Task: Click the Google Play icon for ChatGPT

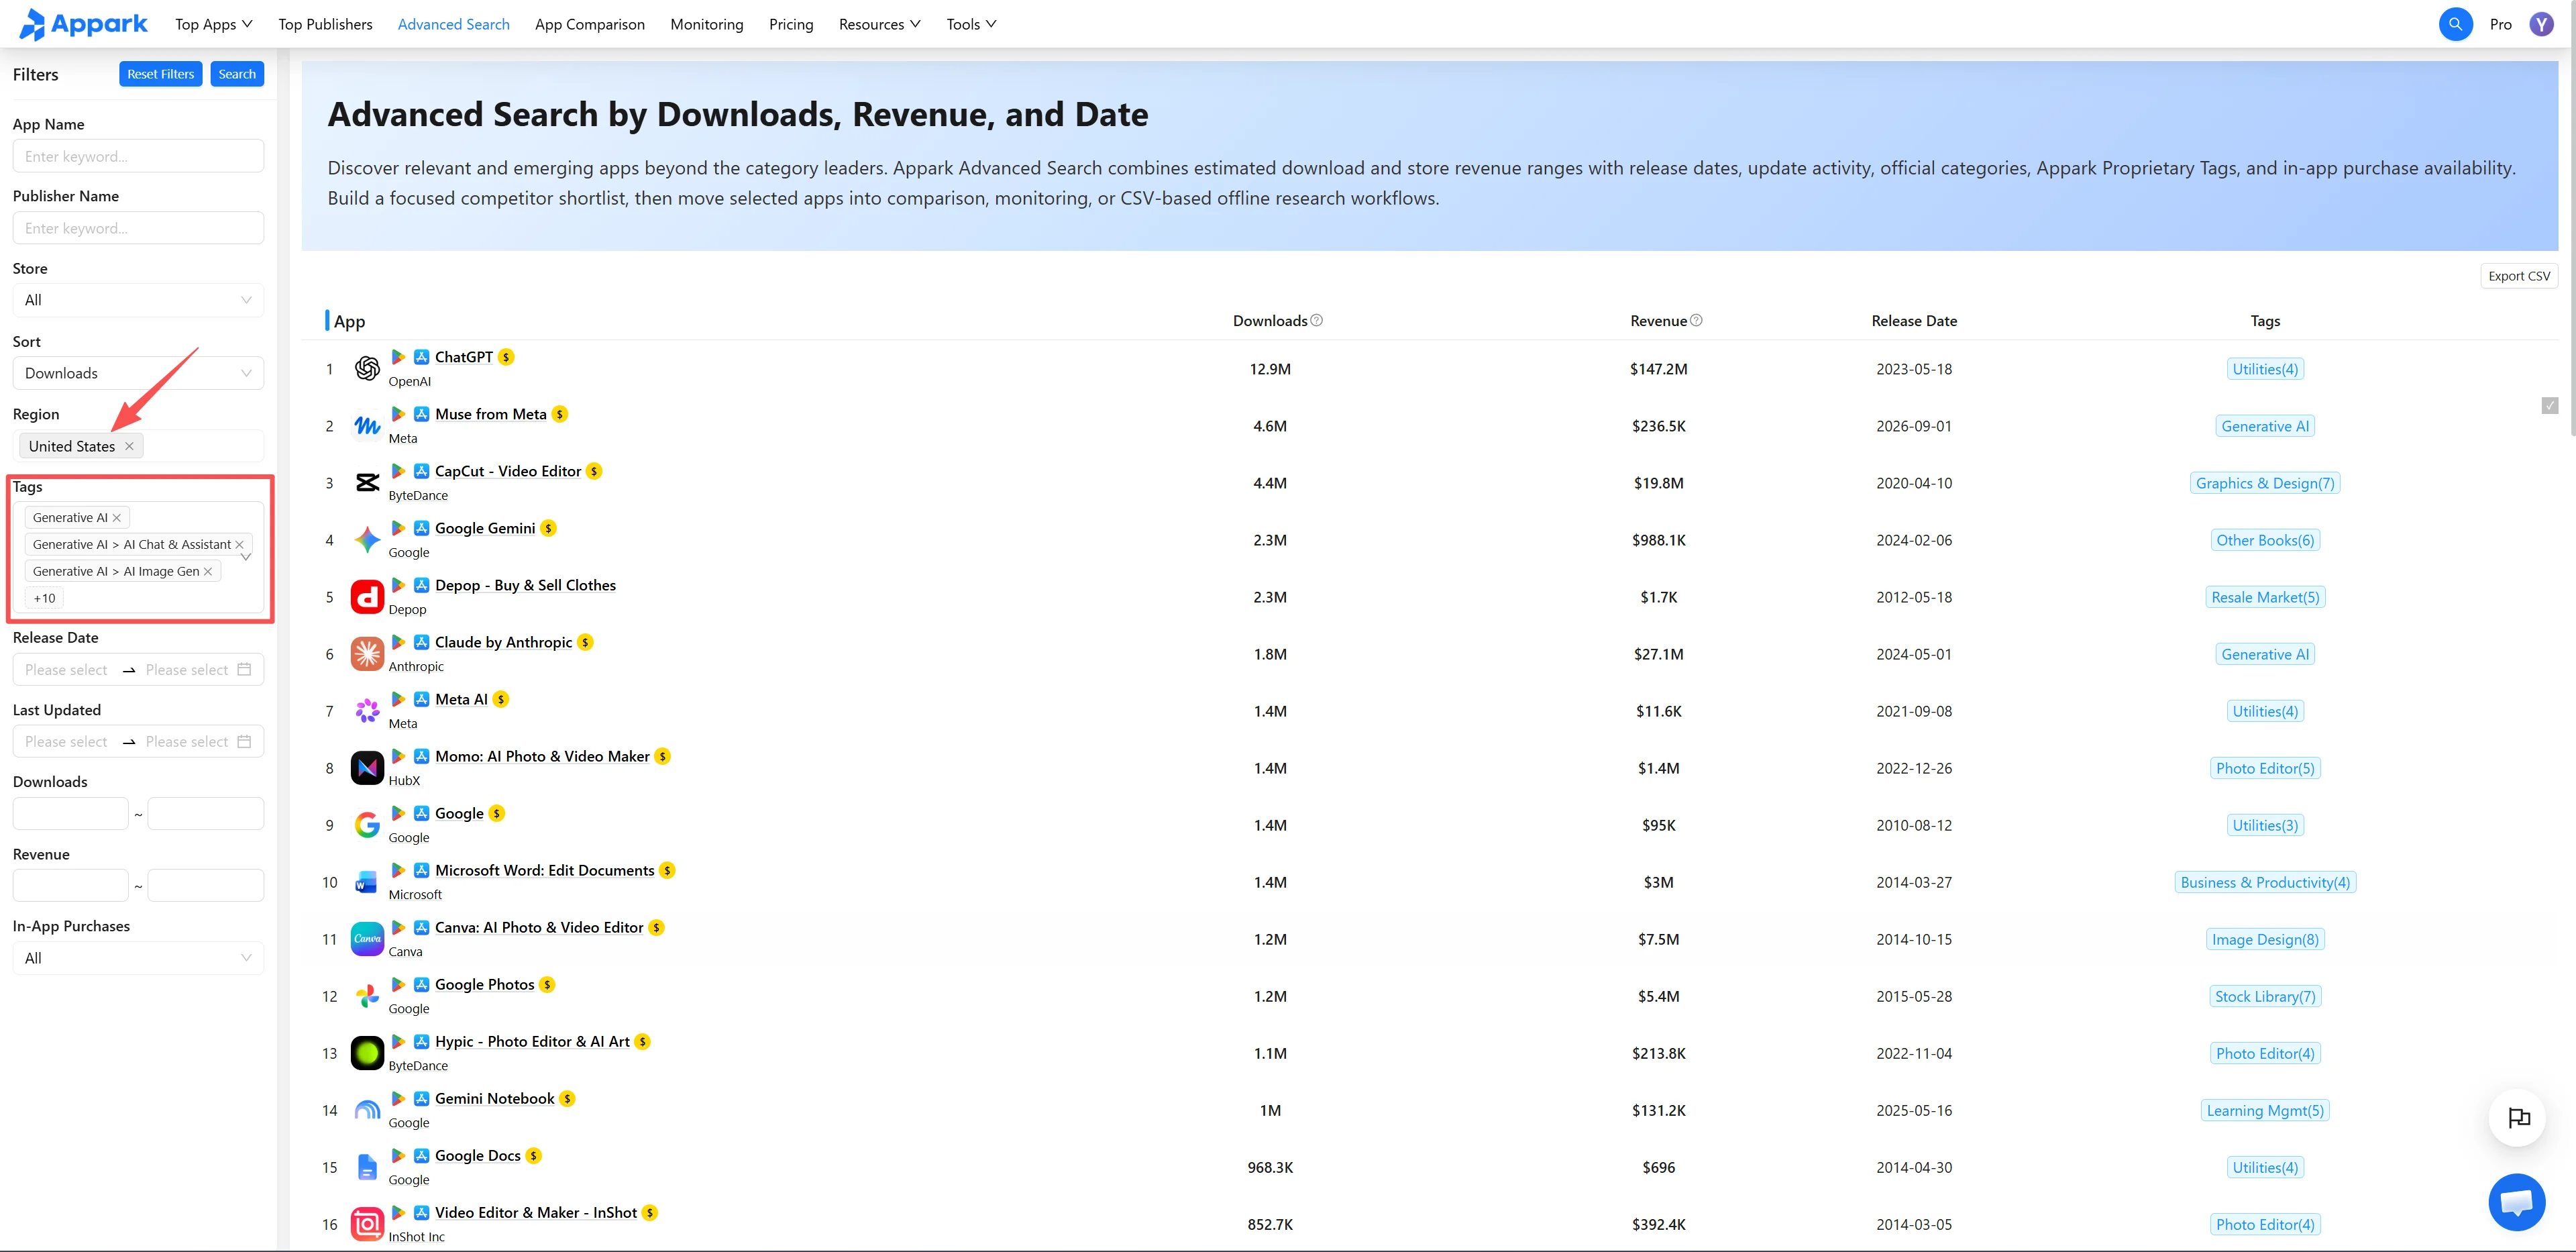Action: click(398, 357)
